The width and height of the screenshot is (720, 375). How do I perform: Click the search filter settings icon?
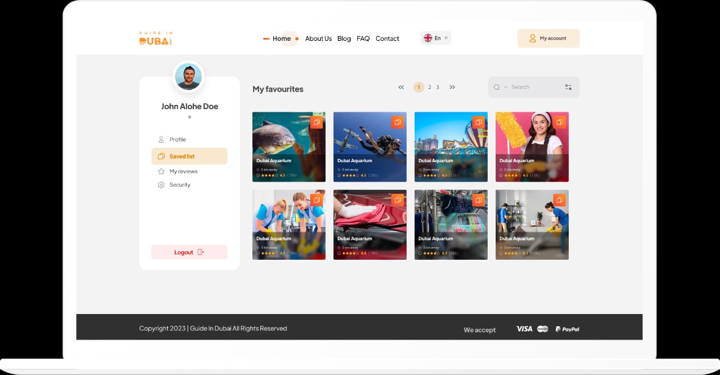point(568,87)
